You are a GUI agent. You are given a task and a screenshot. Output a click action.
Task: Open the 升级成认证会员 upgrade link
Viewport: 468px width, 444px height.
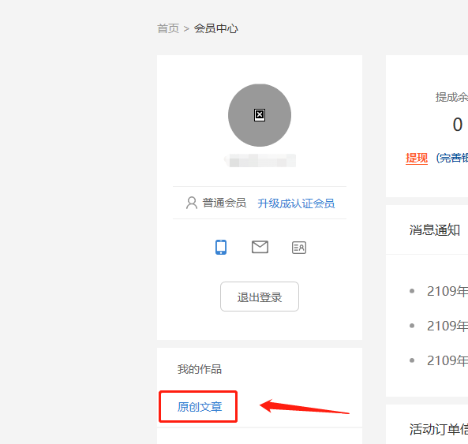pyautogui.click(x=296, y=203)
